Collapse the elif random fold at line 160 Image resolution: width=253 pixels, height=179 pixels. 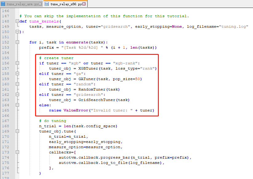click(17, 84)
